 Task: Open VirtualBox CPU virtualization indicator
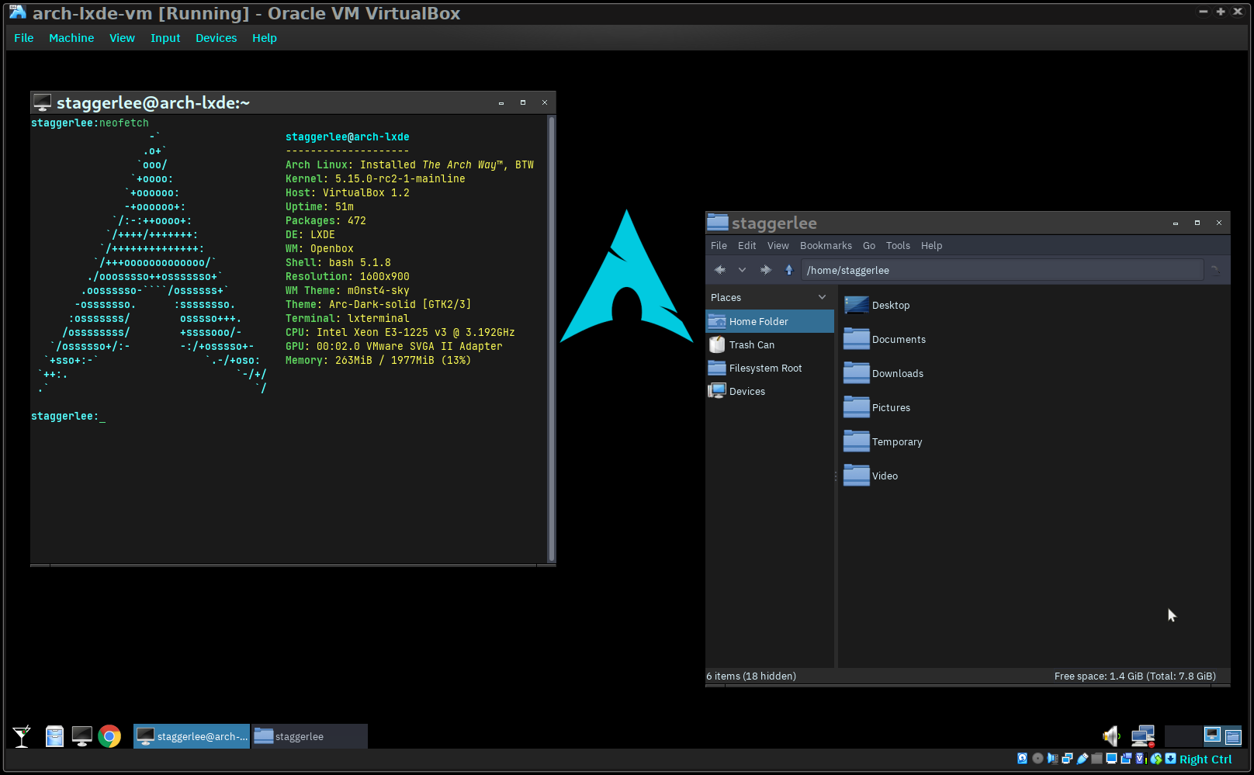point(1141,759)
